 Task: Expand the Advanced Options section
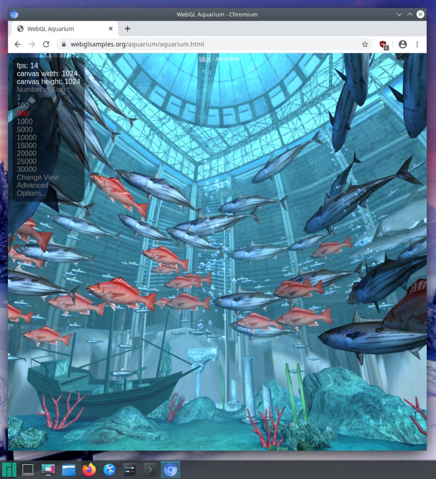click(x=32, y=185)
